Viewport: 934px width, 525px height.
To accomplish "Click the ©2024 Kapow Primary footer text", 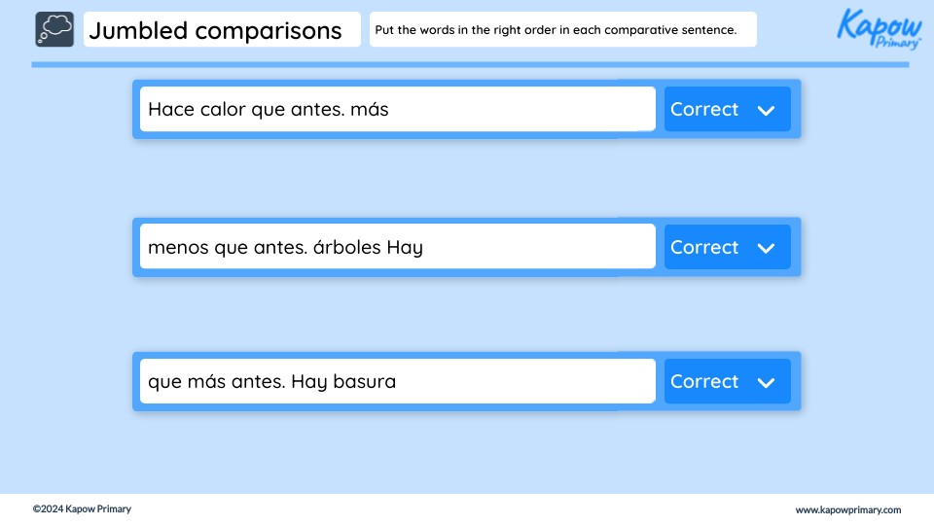I will [x=82, y=508].
